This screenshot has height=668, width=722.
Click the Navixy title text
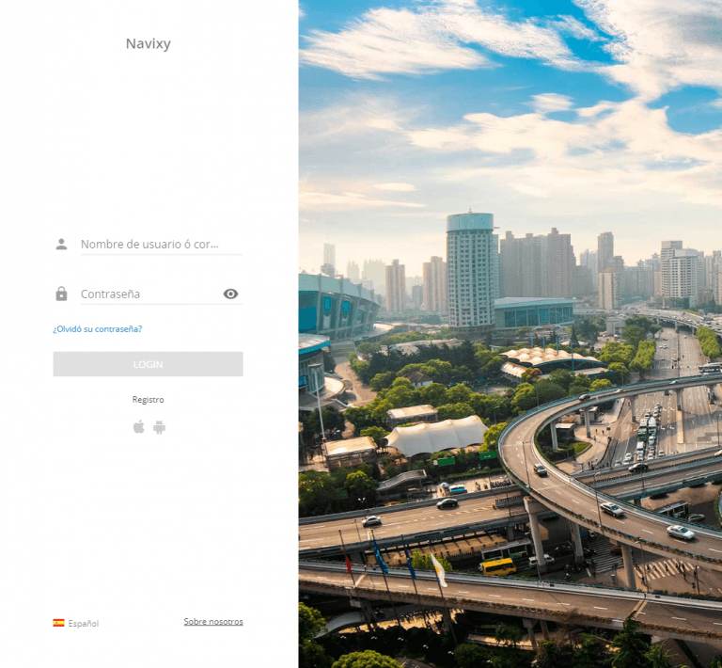(149, 44)
